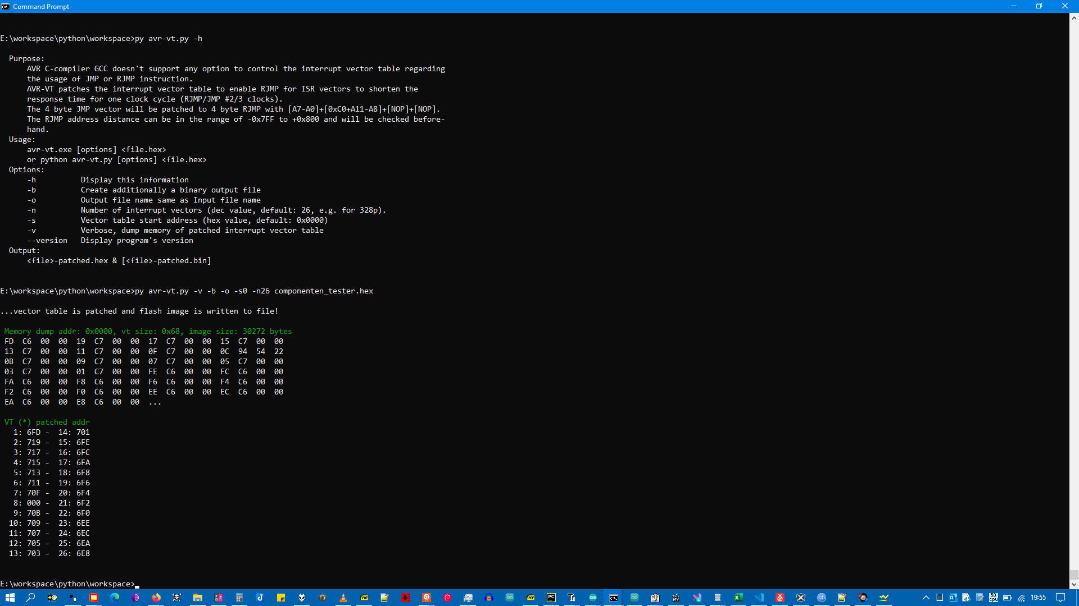Open Raspberry Pi Imager red icon

[x=780, y=598]
